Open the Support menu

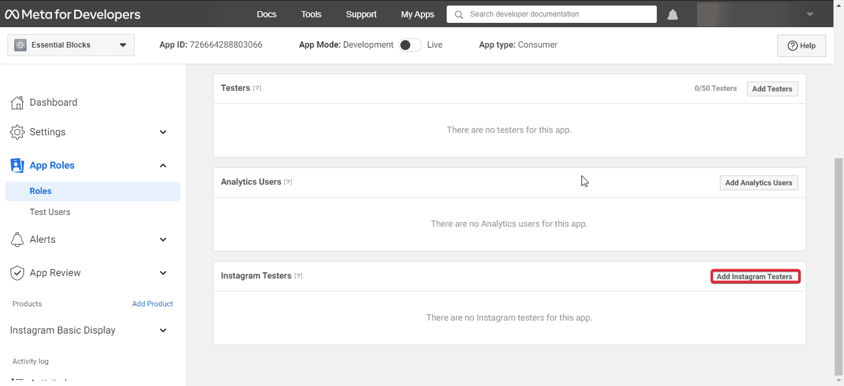point(361,14)
